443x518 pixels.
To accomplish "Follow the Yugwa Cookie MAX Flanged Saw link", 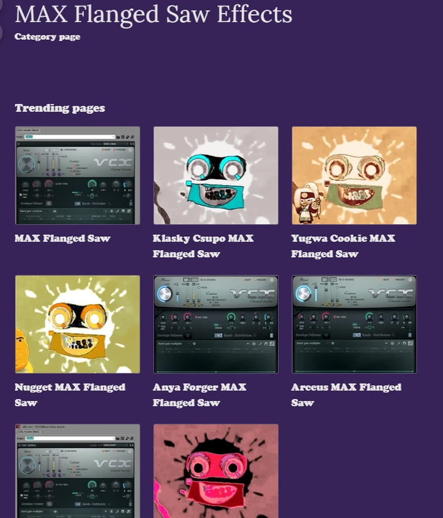I will pos(343,246).
